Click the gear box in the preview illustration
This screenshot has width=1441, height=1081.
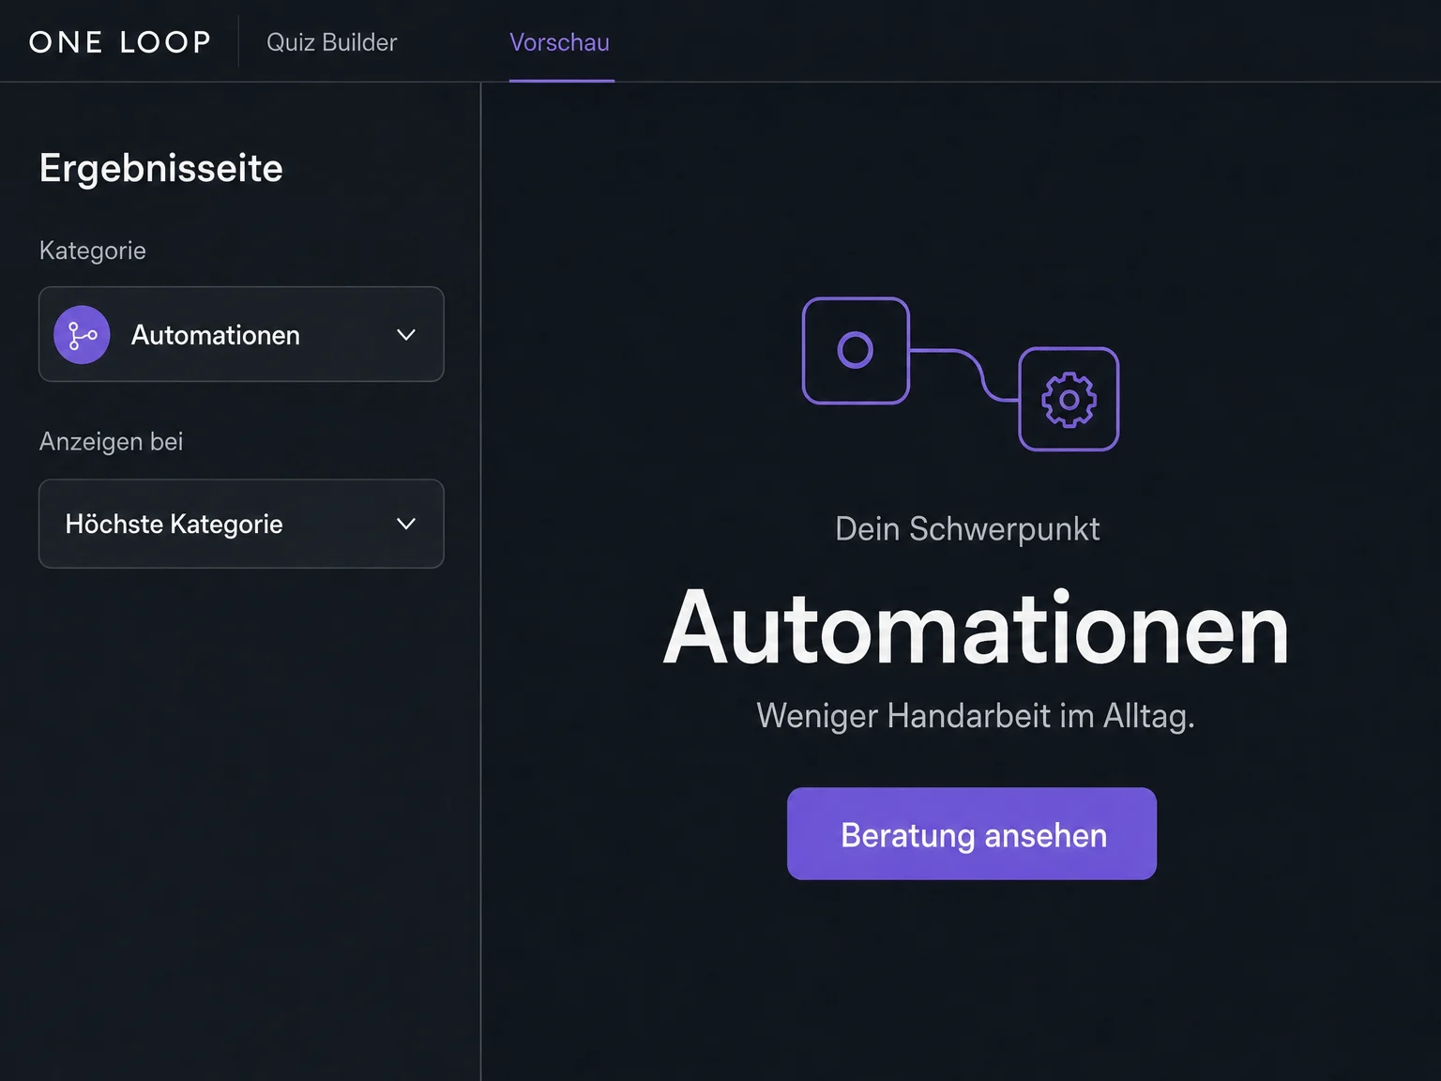[x=1069, y=400]
